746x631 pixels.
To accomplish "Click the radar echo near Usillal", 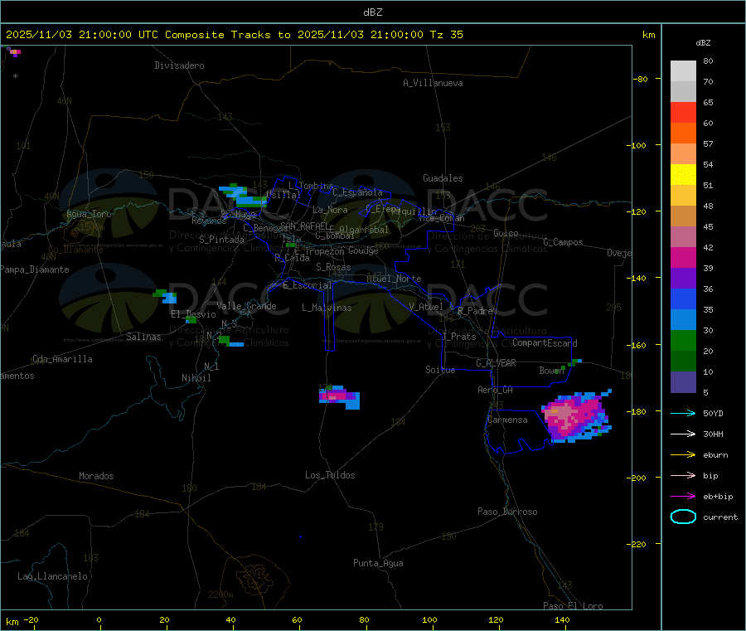I will (243, 195).
